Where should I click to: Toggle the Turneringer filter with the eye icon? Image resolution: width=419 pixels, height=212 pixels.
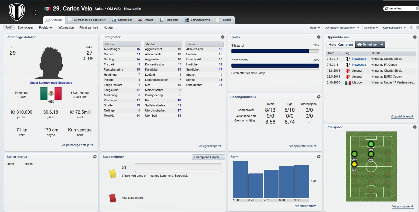pyautogui.click(x=370, y=44)
